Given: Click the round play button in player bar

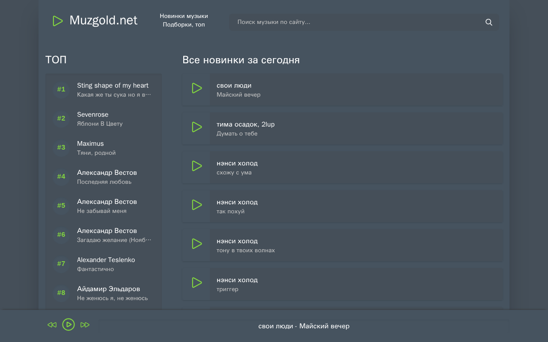Looking at the screenshot, I should (68, 324).
